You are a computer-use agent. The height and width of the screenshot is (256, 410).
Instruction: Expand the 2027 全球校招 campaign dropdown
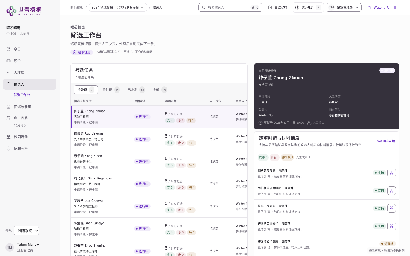[x=118, y=7]
